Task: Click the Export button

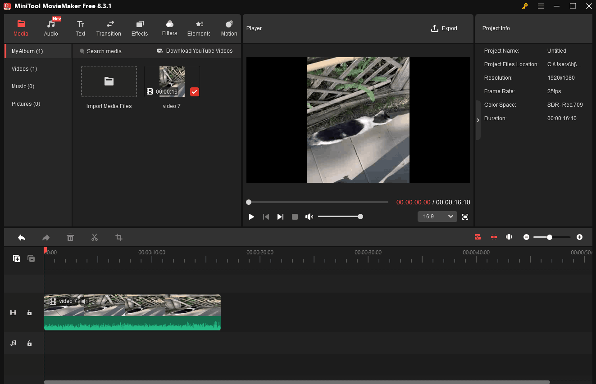Action: click(x=444, y=28)
